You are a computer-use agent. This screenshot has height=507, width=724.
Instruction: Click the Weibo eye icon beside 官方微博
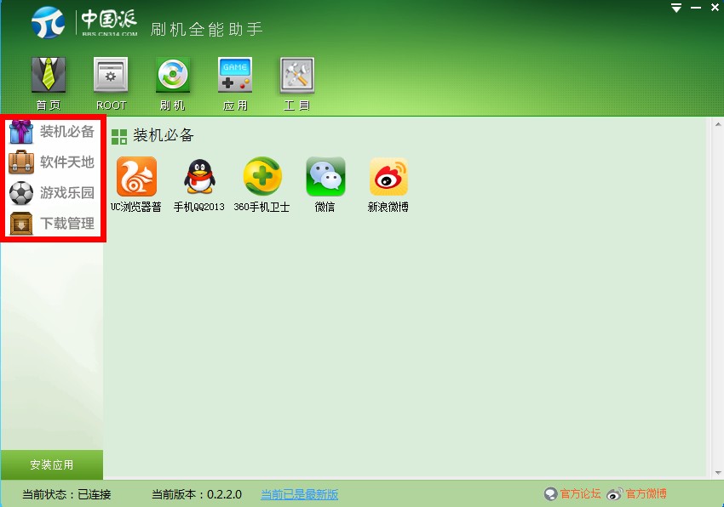coord(615,494)
